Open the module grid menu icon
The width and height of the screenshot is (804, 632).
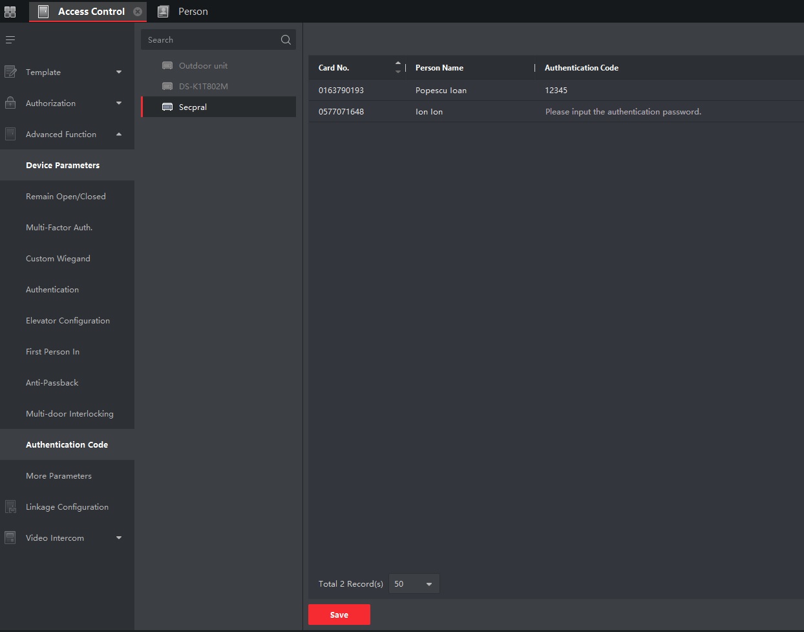click(x=10, y=12)
